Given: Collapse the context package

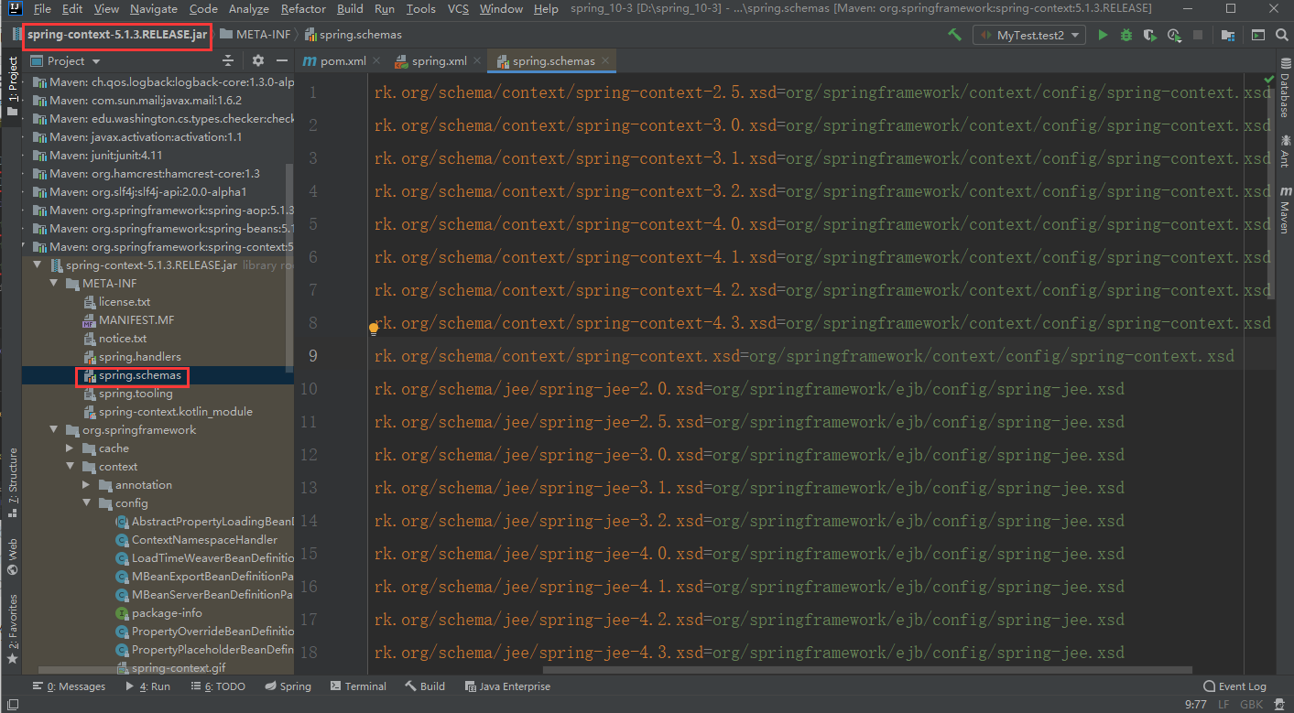Looking at the screenshot, I should point(71,467).
